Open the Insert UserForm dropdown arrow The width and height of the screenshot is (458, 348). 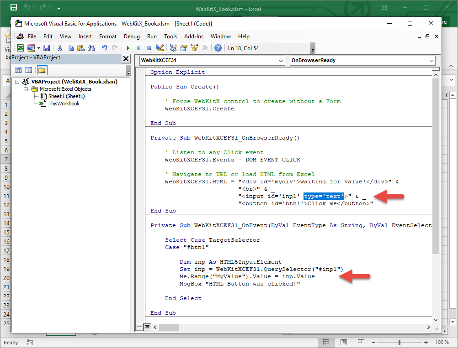click(x=38, y=48)
